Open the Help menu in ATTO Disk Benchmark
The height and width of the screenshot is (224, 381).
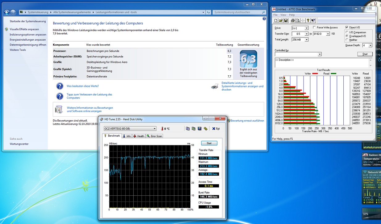(292, 15)
